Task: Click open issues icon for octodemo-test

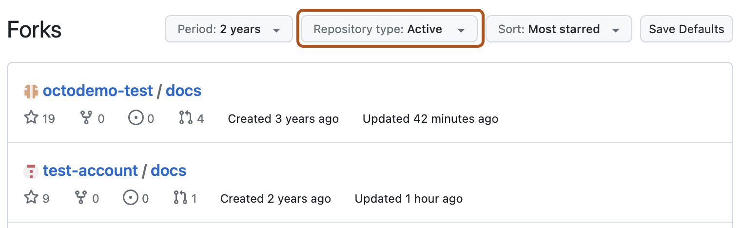Action: pos(135,118)
